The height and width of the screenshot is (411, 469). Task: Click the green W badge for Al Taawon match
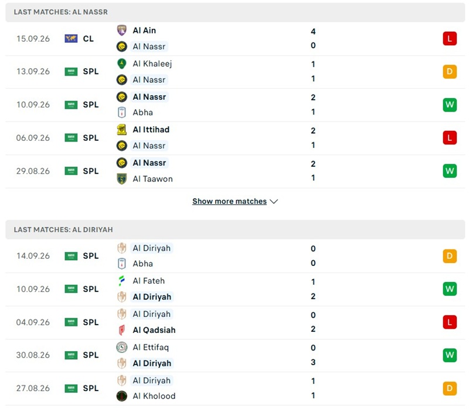click(450, 171)
